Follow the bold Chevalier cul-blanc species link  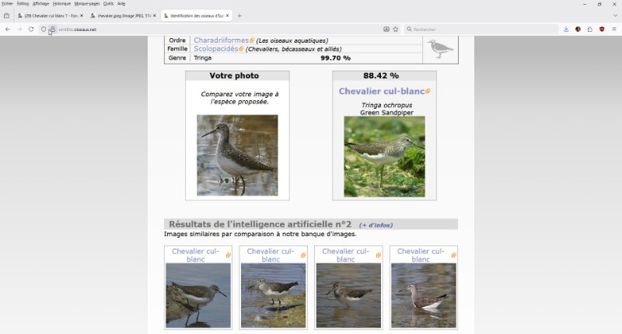[381, 92]
